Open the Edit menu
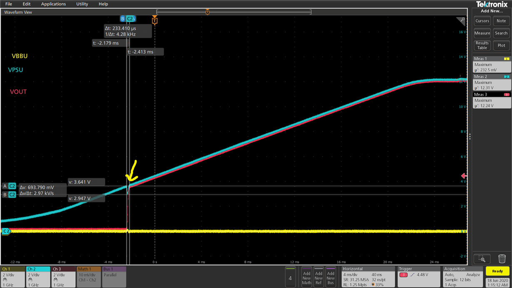This screenshot has height=288, width=512. 27,4
